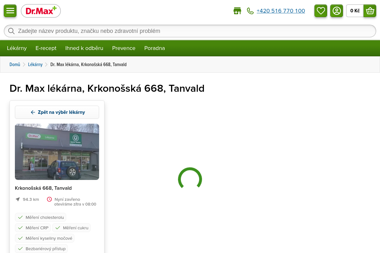The width and height of the screenshot is (380, 253).
Task: Click the search magnifier icon
Action: (11, 31)
